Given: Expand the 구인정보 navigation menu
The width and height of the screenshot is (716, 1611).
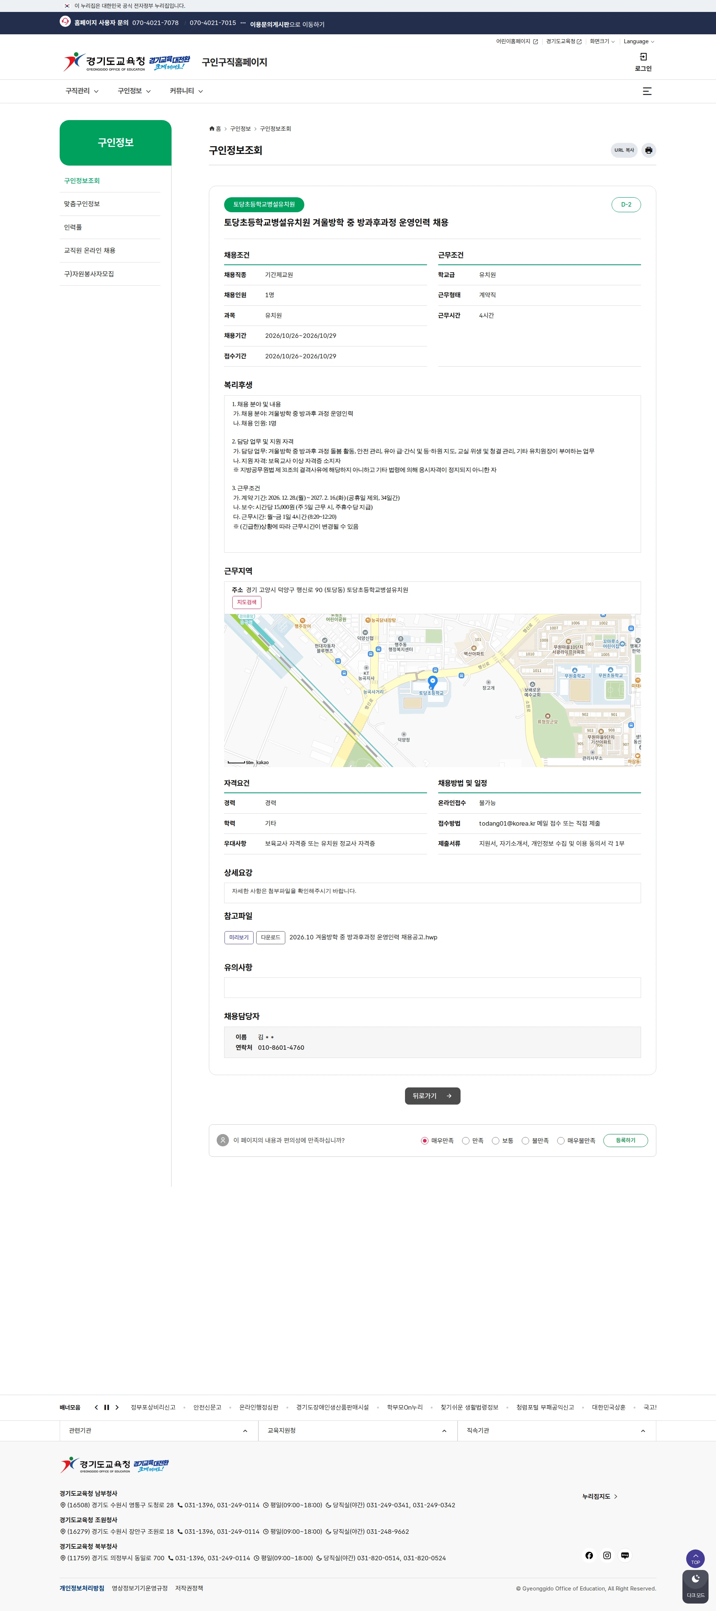Looking at the screenshot, I should (134, 91).
